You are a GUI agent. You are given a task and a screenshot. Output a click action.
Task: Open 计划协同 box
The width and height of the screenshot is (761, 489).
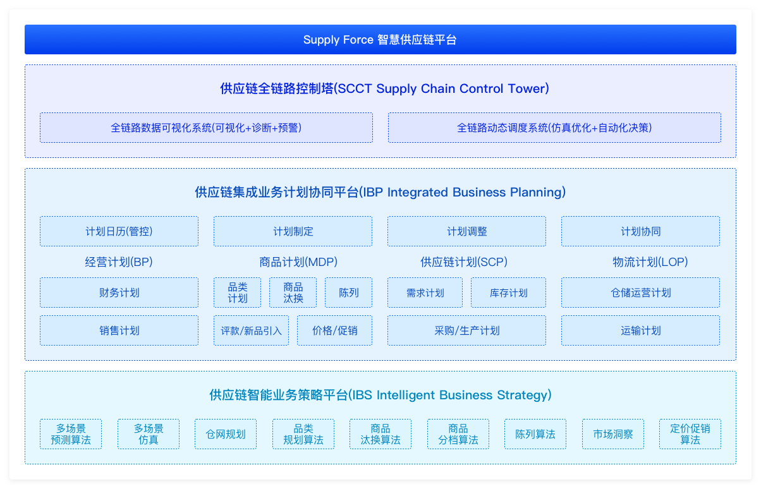[x=640, y=231]
